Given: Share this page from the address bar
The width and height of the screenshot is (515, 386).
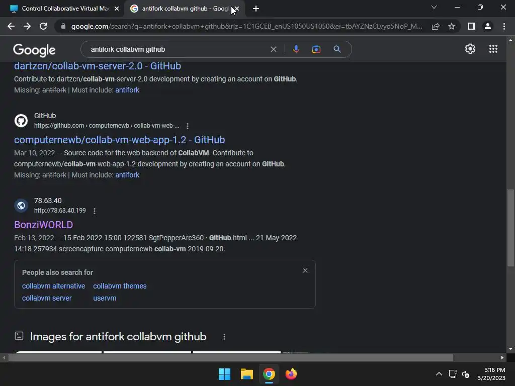Looking at the screenshot, I should (x=436, y=26).
